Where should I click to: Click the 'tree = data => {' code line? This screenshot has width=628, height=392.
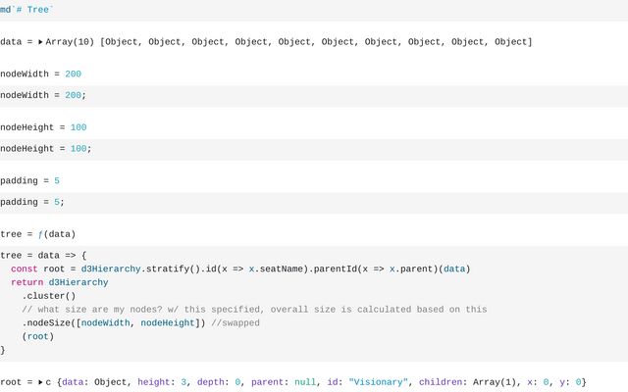tap(43, 255)
